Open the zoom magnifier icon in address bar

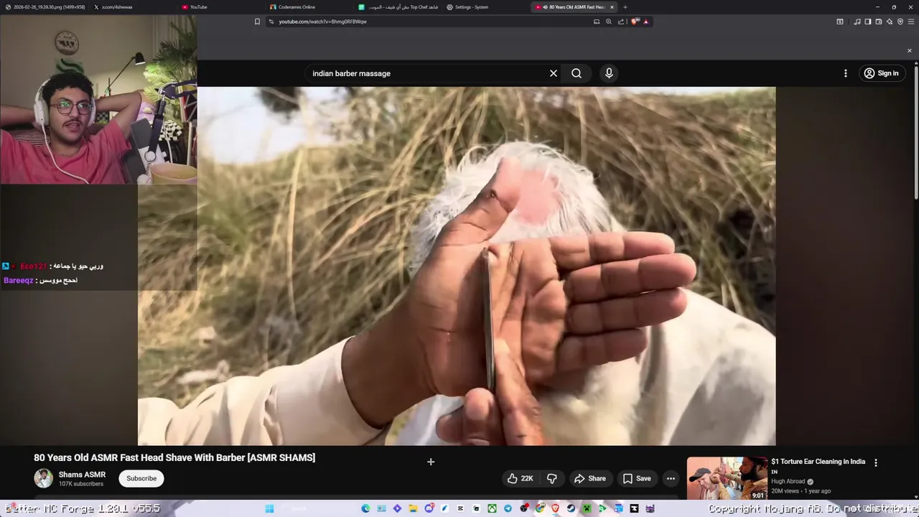click(x=609, y=22)
